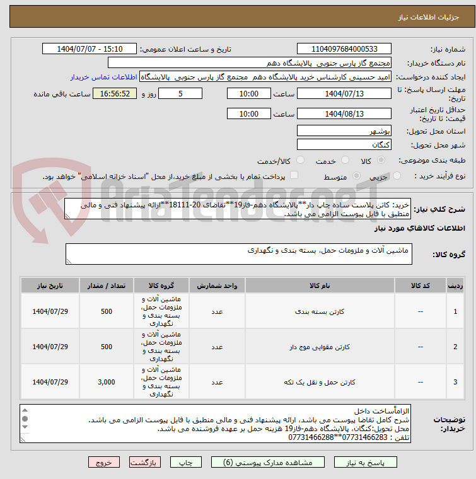
Task: Click the تعداد / مقدار column header
Action: (x=107, y=286)
